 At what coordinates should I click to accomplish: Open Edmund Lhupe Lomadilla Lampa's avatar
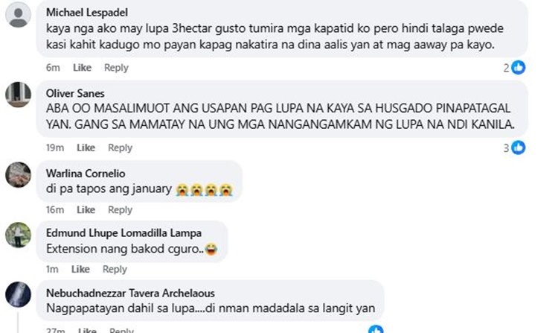coord(18,235)
